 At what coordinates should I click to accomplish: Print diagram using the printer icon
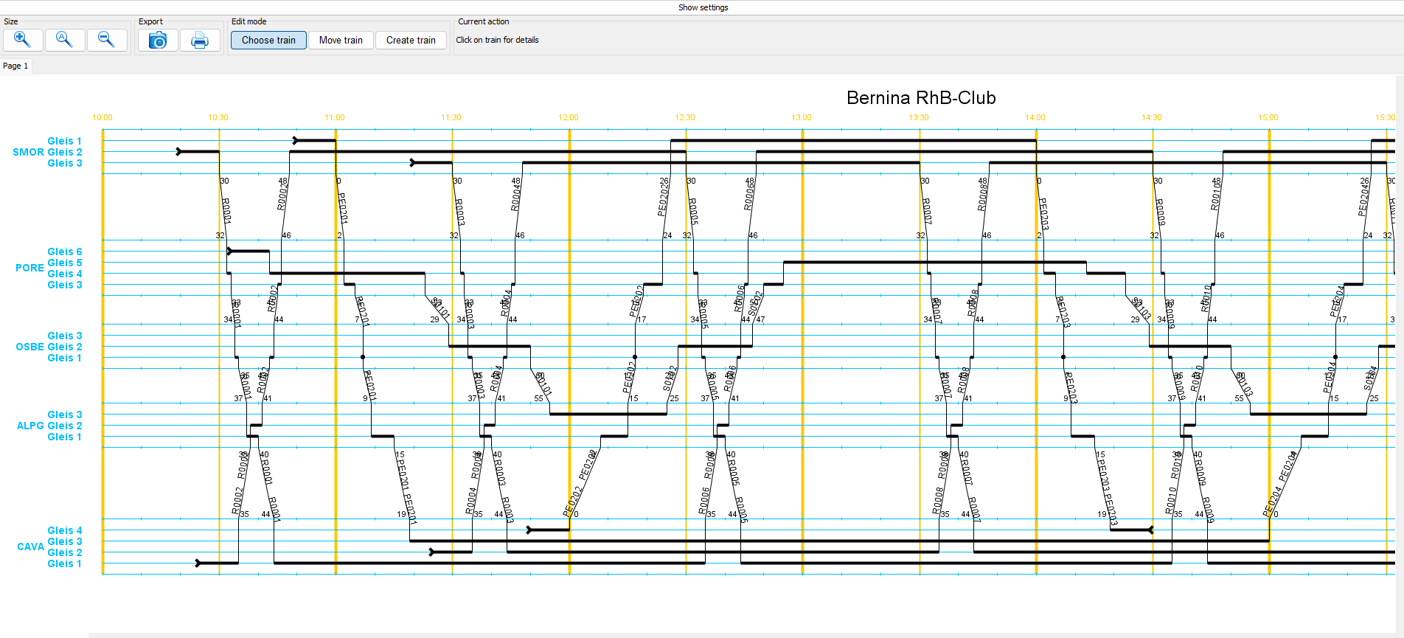pos(200,40)
